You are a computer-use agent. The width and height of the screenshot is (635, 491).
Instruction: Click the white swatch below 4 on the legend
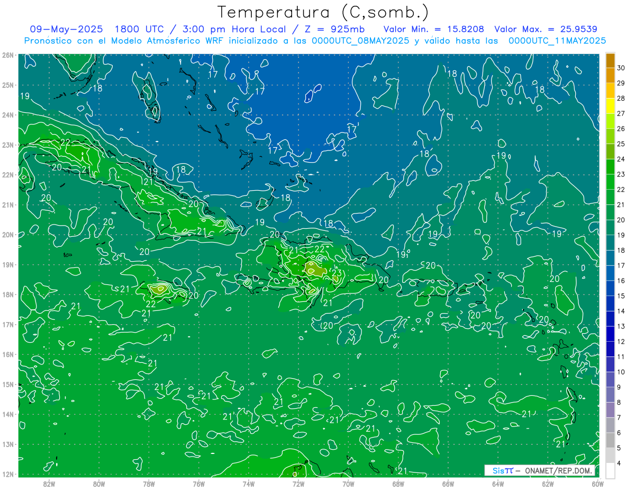(x=610, y=470)
